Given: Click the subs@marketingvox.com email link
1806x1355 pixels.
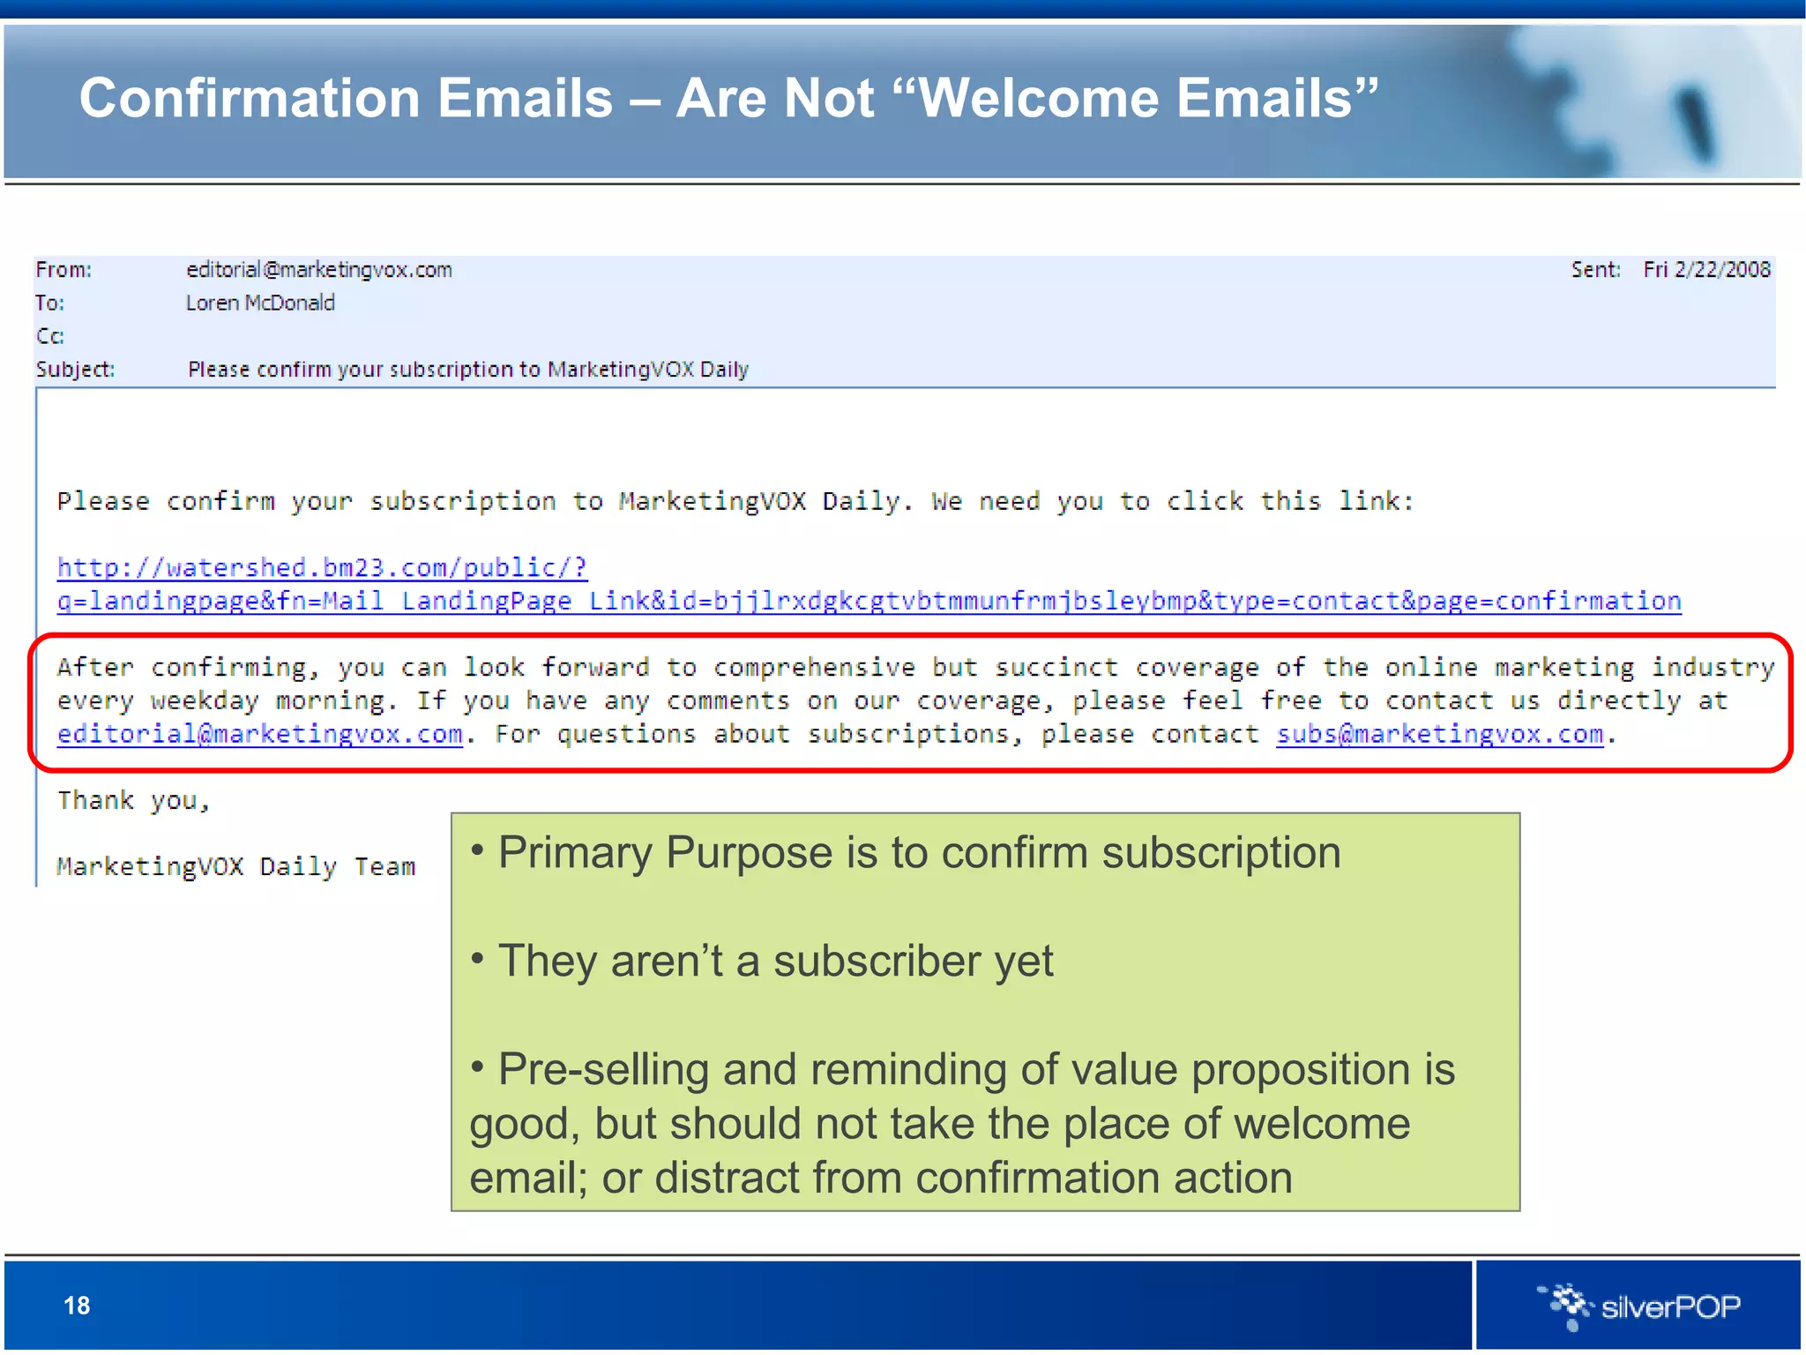Looking at the screenshot, I should (1439, 734).
